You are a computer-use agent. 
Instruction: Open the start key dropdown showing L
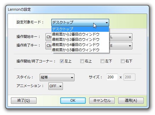tap(121, 37)
